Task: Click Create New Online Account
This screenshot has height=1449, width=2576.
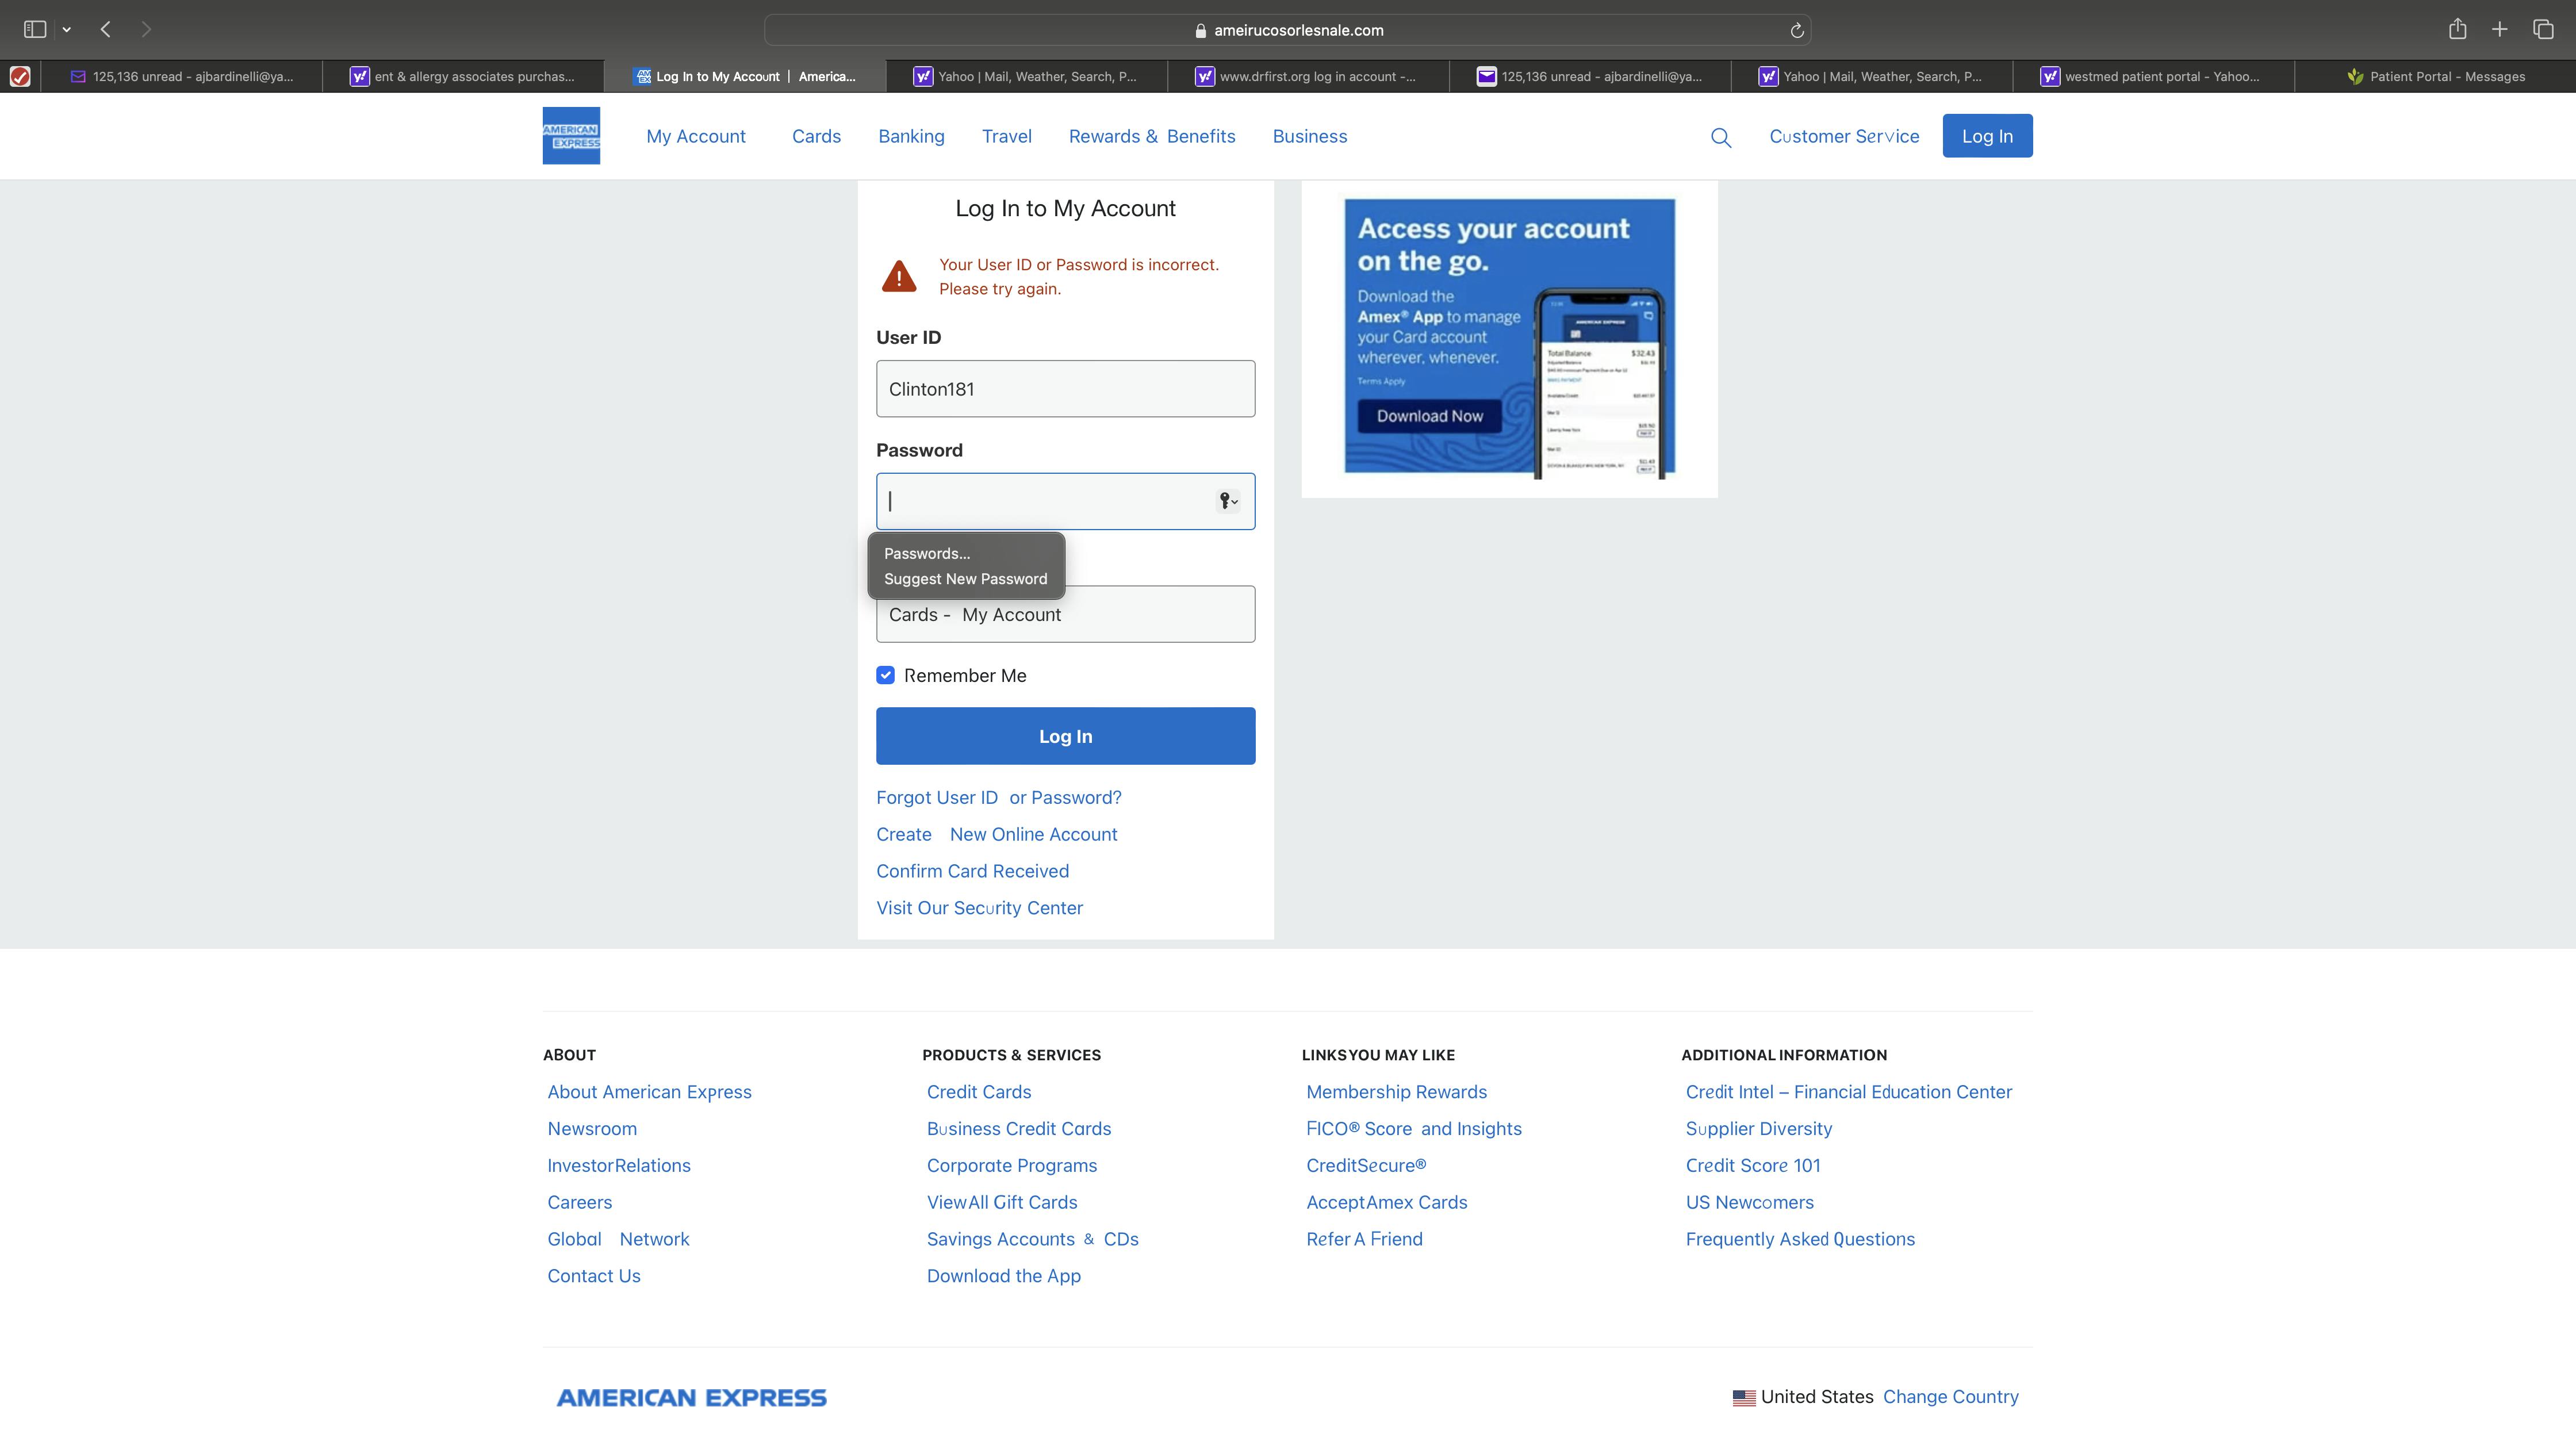Action: click(996, 834)
